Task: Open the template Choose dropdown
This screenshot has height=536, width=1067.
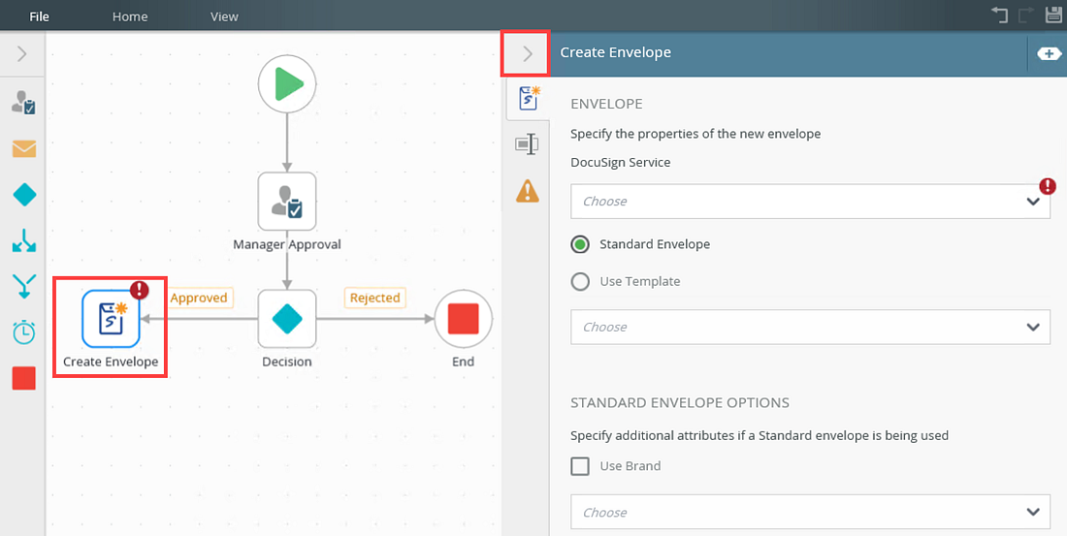Action: [810, 327]
